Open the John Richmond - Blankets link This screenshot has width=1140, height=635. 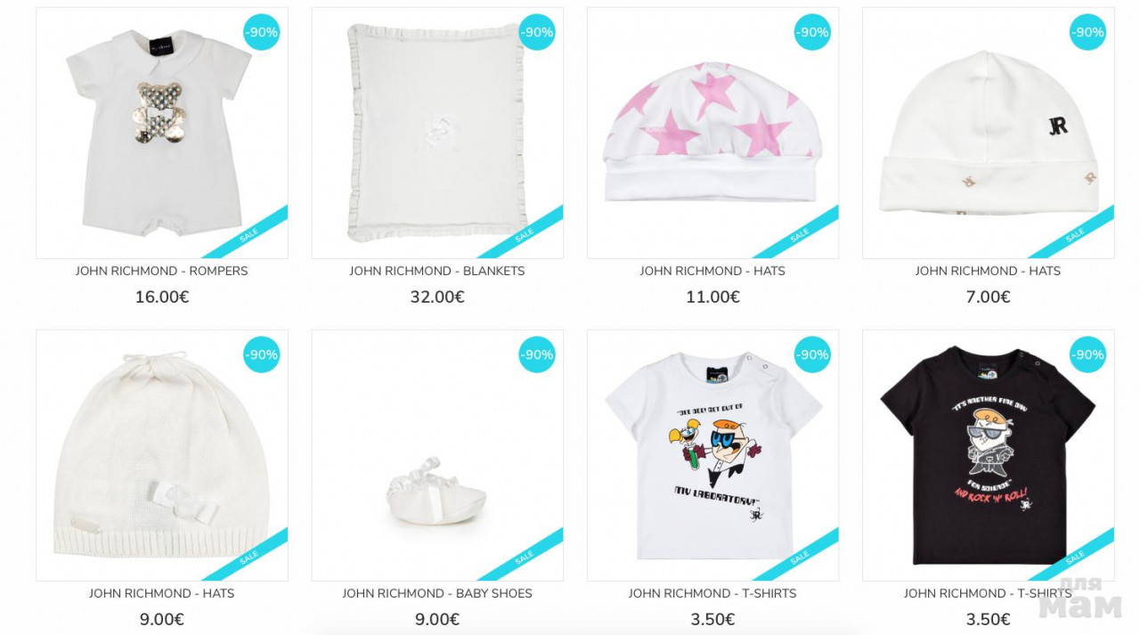(437, 271)
